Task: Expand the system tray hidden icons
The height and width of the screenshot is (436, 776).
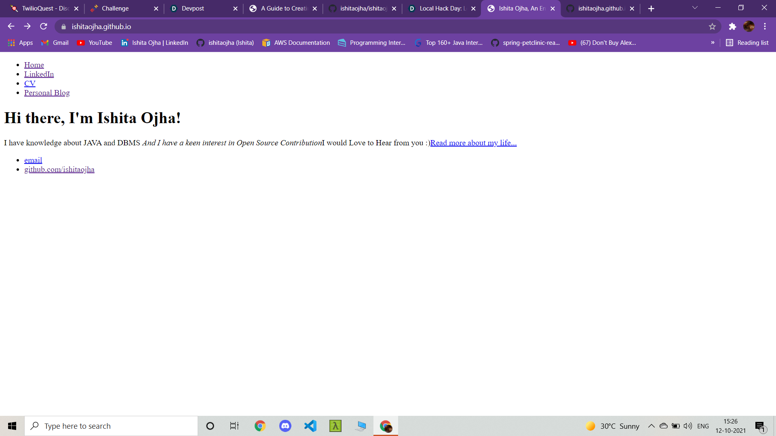Action: tap(651, 426)
